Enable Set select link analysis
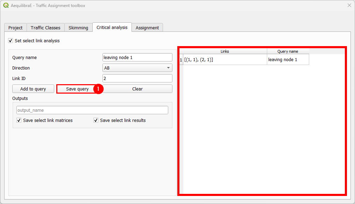Screen dimensions: 355x204 [x=10, y=41]
